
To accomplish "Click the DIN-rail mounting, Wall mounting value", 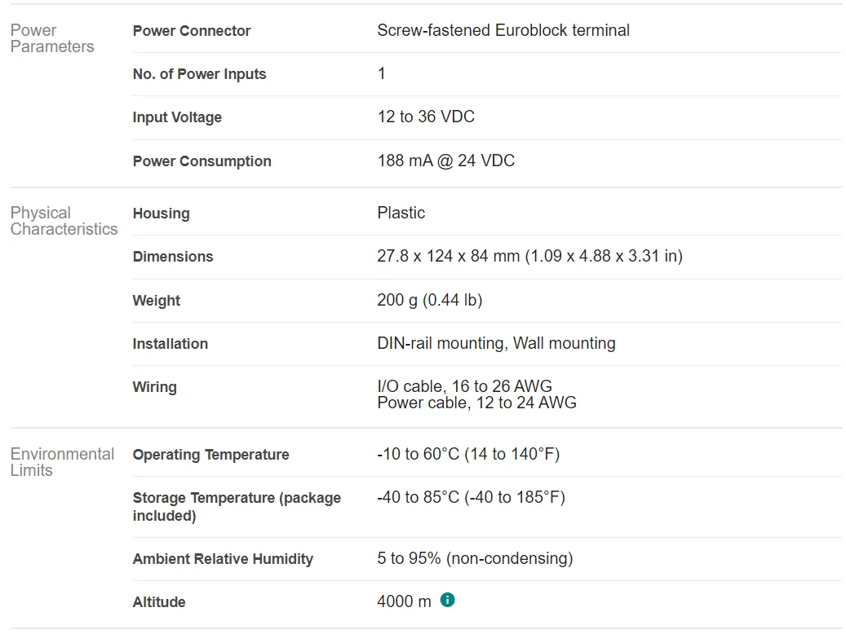I will (x=496, y=344).
